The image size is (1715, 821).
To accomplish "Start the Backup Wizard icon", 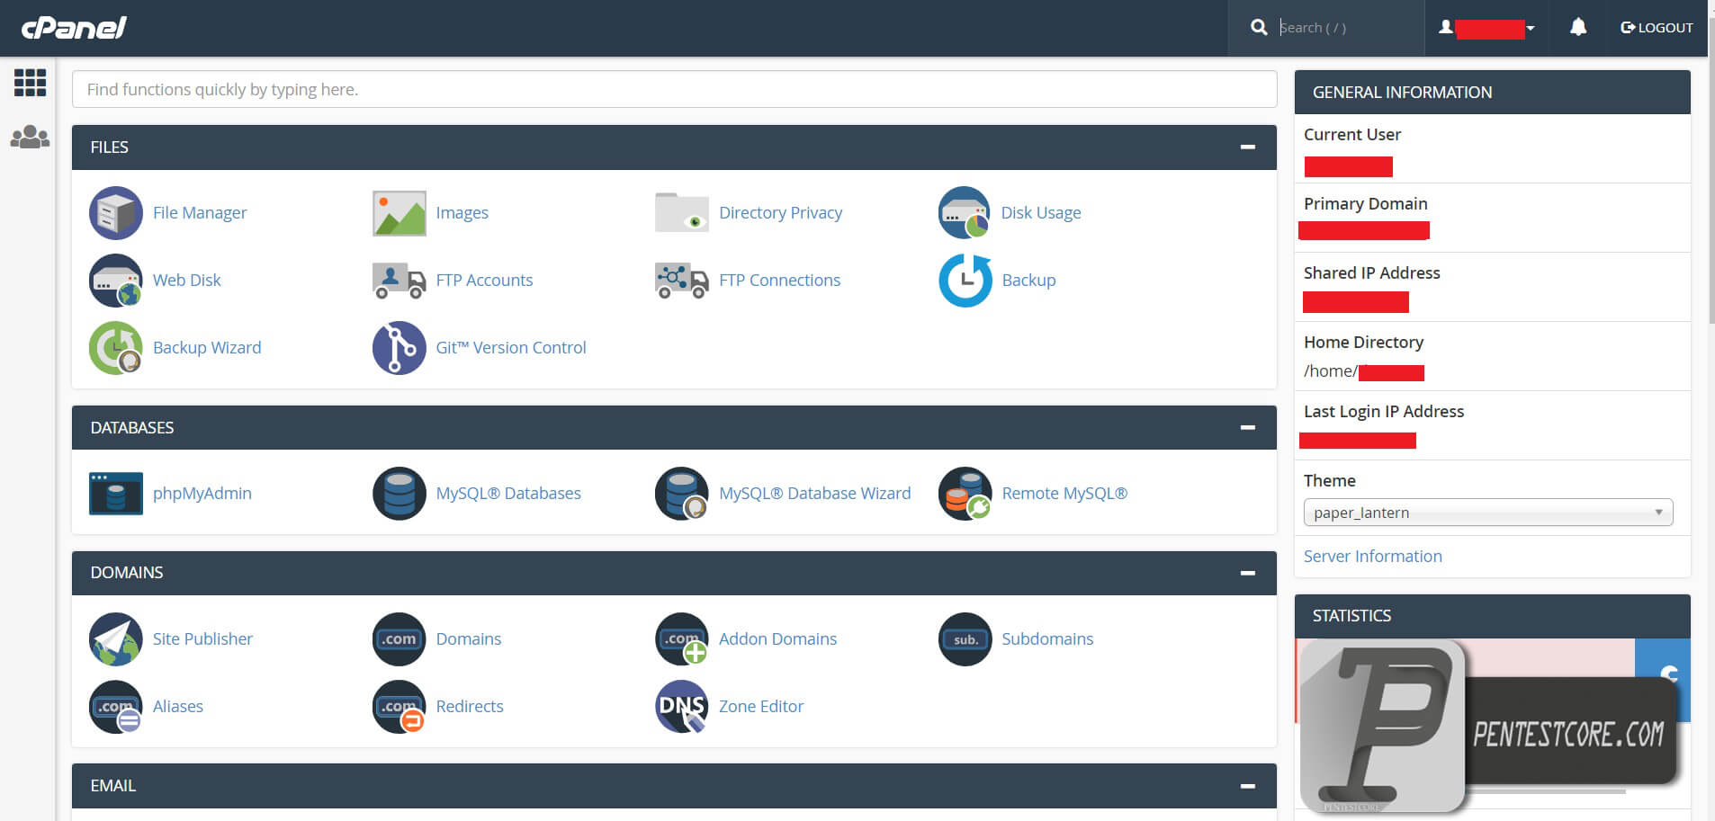I will pos(116,348).
